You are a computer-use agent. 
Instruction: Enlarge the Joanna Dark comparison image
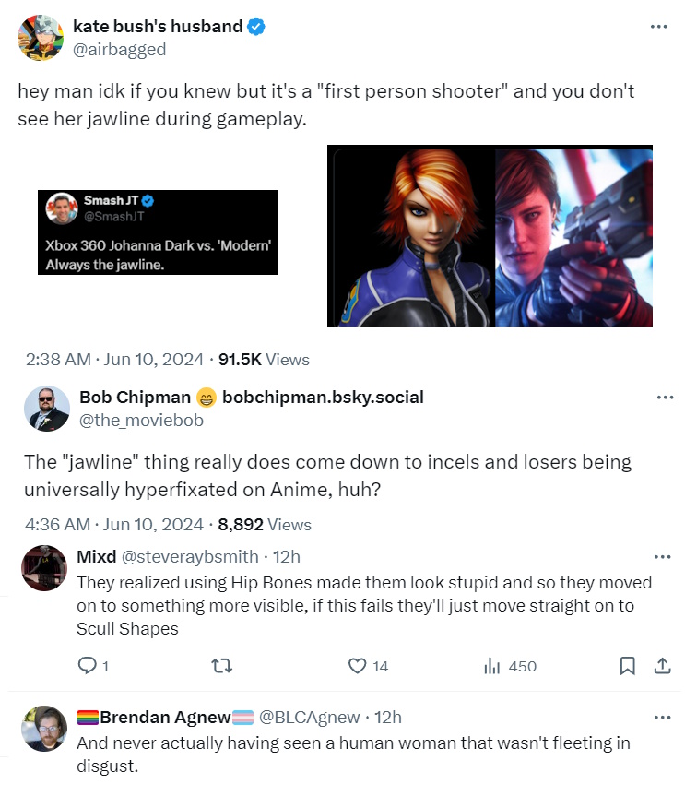(x=490, y=235)
